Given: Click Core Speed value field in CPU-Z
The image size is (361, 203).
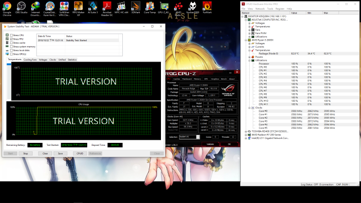Looking at the screenshot, I should [188, 120].
